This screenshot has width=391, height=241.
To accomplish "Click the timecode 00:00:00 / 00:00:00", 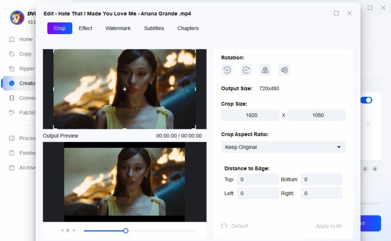I will 179,136.
